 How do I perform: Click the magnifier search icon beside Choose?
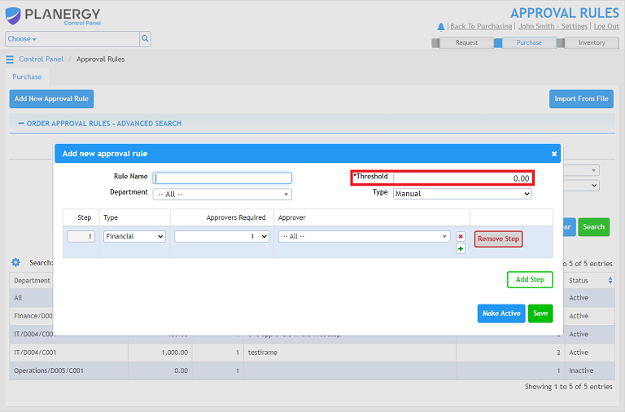tap(145, 39)
